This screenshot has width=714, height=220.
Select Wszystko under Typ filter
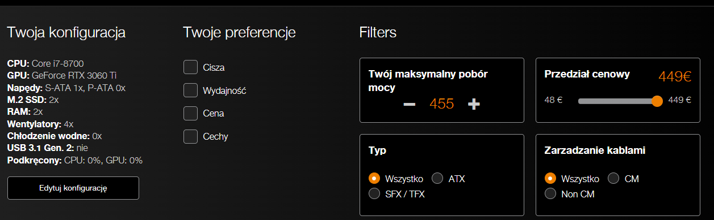tap(374, 179)
